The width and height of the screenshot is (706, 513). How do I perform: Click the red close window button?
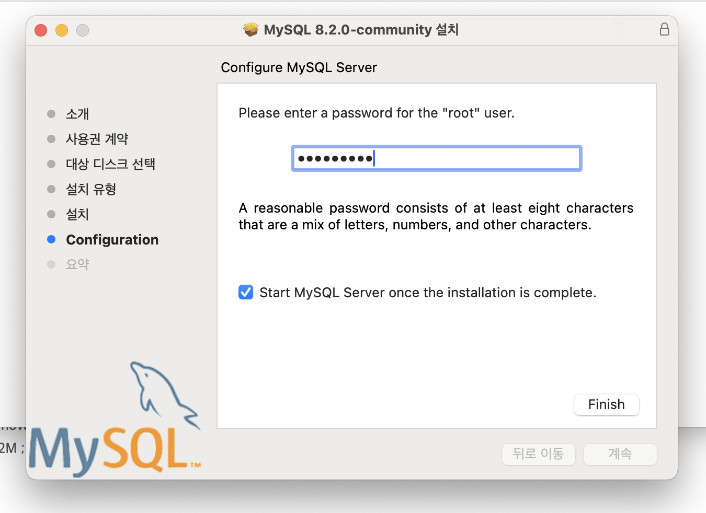pos(41,30)
